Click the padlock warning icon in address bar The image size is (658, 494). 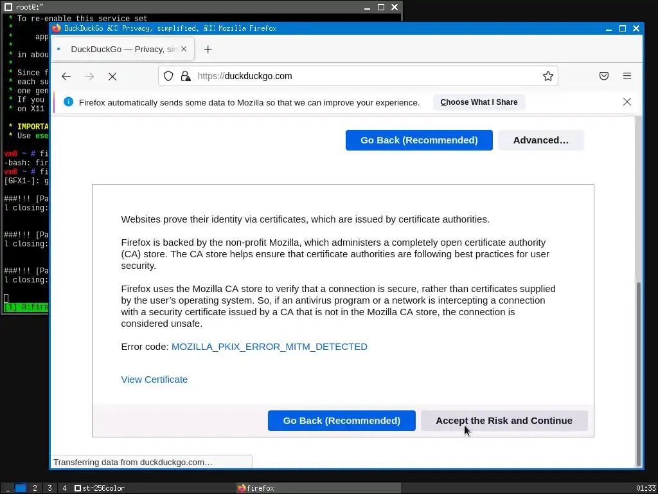tap(185, 76)
